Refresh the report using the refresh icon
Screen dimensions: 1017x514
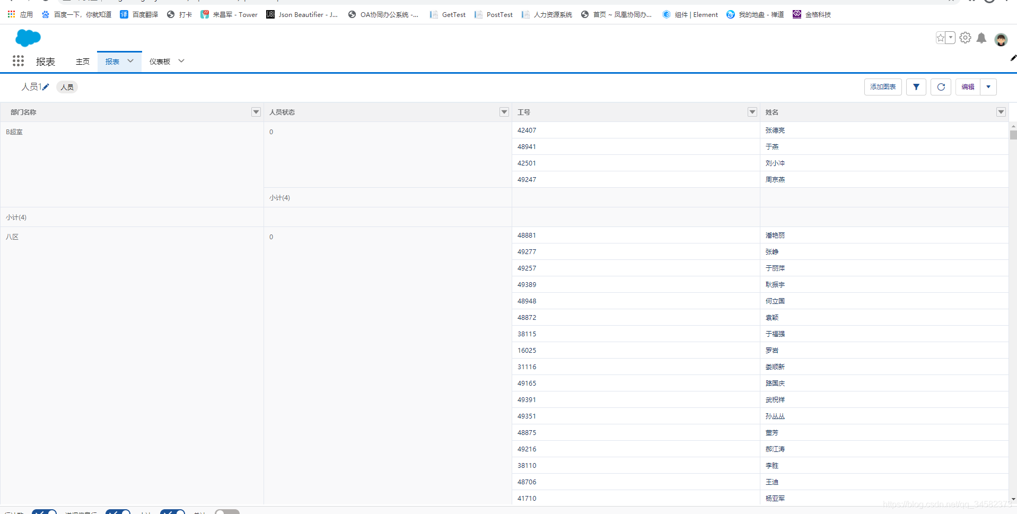(940, 86)
